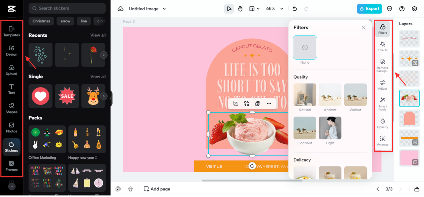Expand sidebar more options chevron
Image resolution: width=424 pixels, height=197 pixels.
[12, 186]
